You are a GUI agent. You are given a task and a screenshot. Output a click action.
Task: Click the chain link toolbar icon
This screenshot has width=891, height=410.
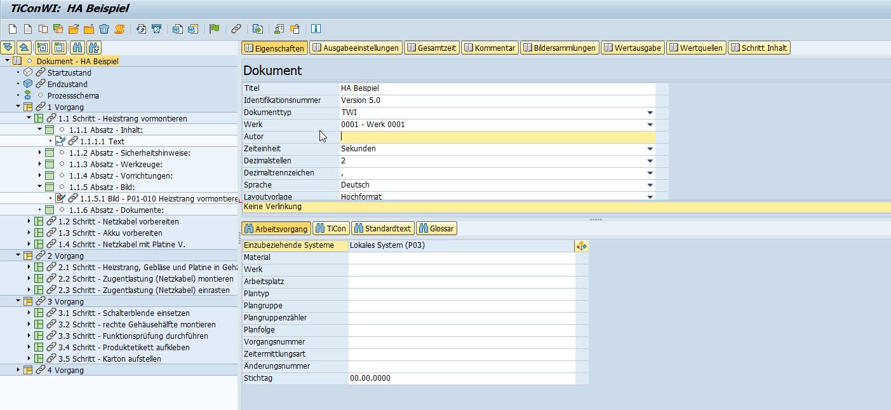tap(236, 29)
